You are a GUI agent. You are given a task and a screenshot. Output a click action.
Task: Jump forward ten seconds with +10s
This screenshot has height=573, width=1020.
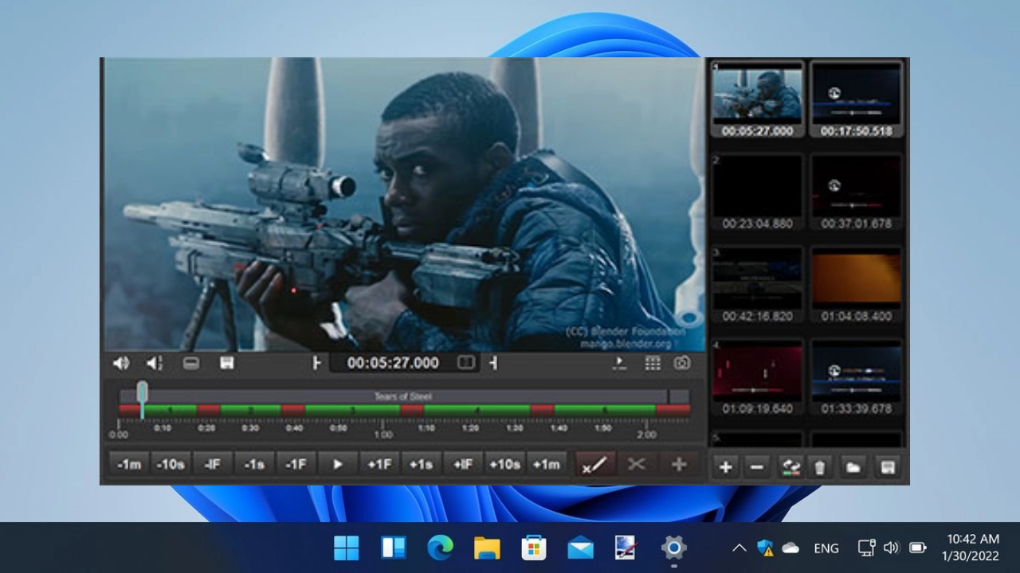(504, 464)
